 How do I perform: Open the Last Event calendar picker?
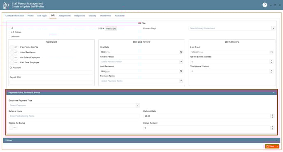[x=271, y=52]
